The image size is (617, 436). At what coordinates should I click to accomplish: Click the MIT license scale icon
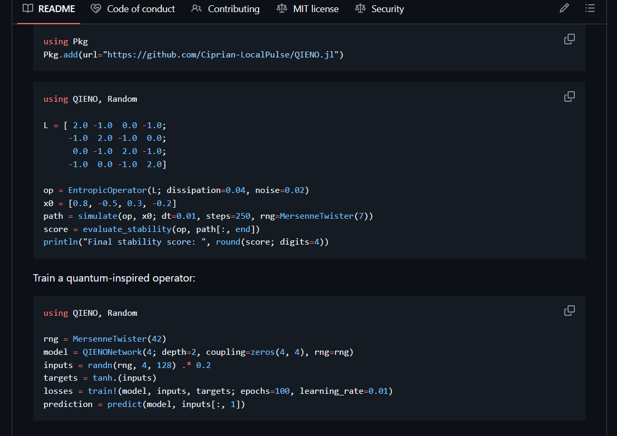[282, 8]
